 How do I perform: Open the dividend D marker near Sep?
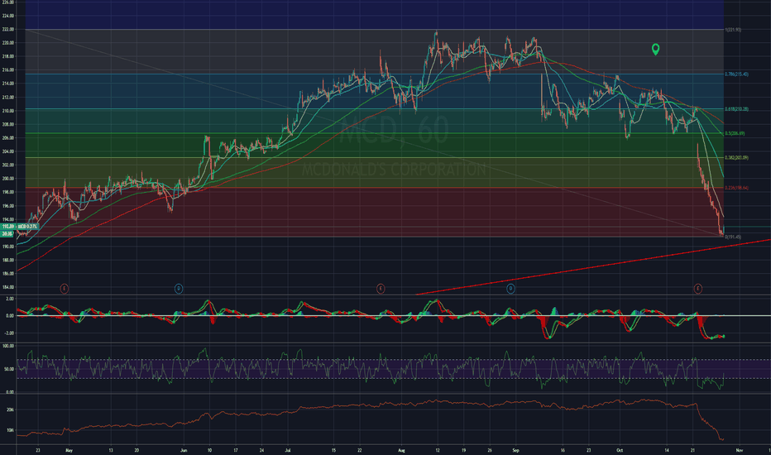point(510,289)
